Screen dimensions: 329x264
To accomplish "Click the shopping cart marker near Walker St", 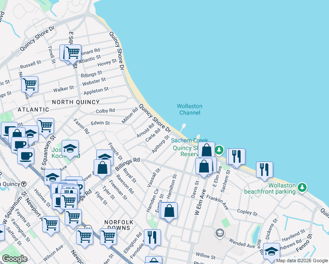I will tap(29, 86).
